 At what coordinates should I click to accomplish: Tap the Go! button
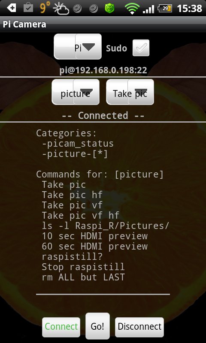tap(97, 326)
